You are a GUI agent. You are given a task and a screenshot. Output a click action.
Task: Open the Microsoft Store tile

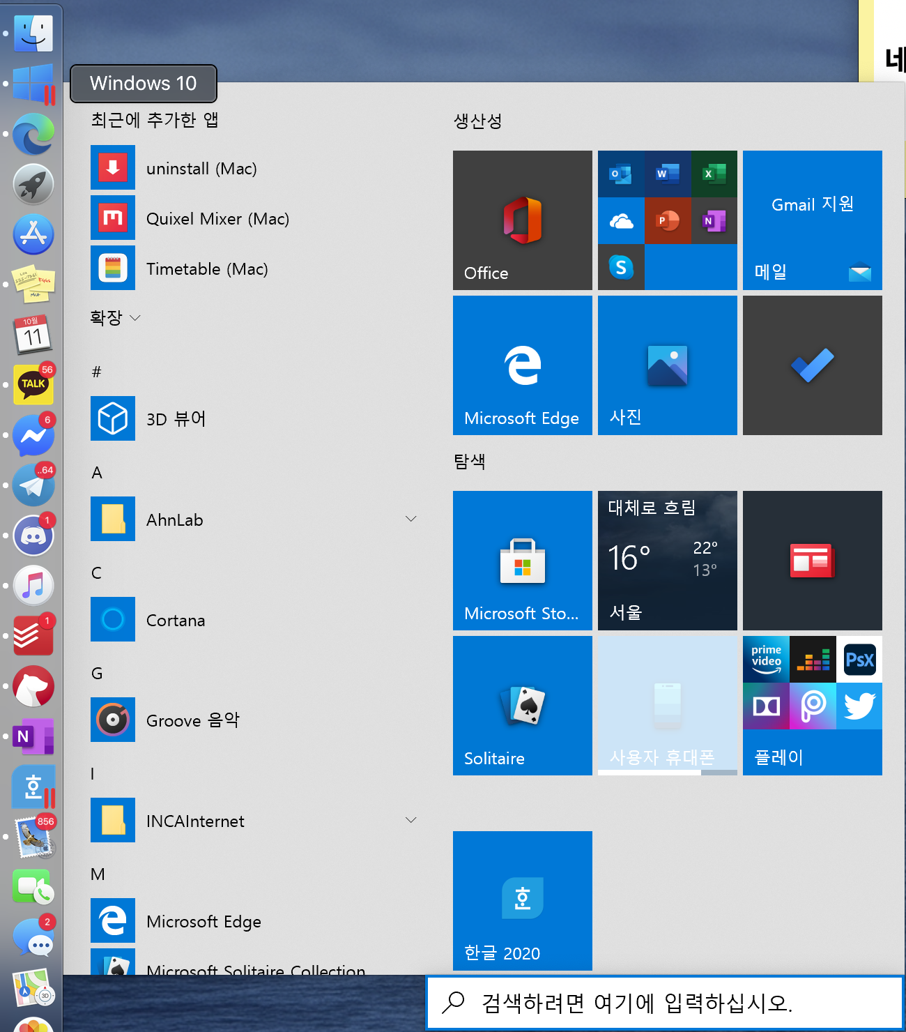tap(523, 561)
